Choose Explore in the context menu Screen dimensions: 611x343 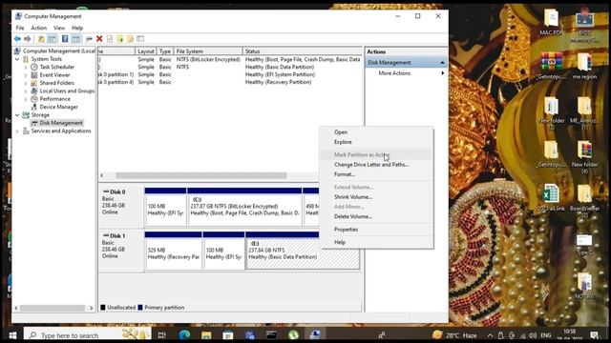pyautogui.click(x=376, y=142)
